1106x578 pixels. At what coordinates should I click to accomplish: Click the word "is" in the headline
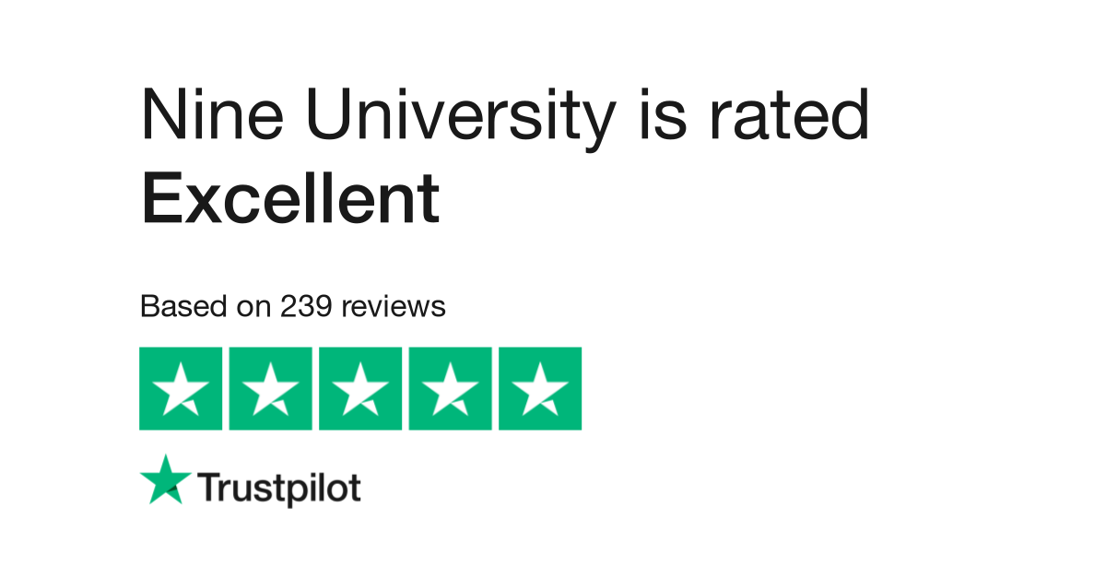coord(663,117)
